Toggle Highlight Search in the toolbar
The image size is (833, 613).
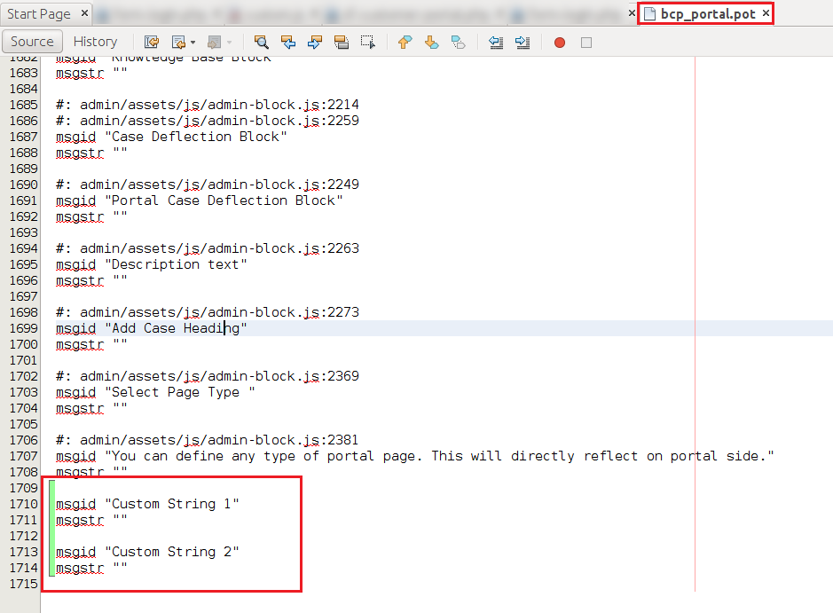pos(341,42)
